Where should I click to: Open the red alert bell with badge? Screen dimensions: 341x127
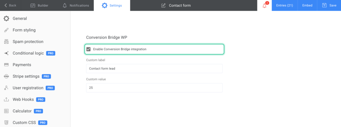click(x=264, y=5)
